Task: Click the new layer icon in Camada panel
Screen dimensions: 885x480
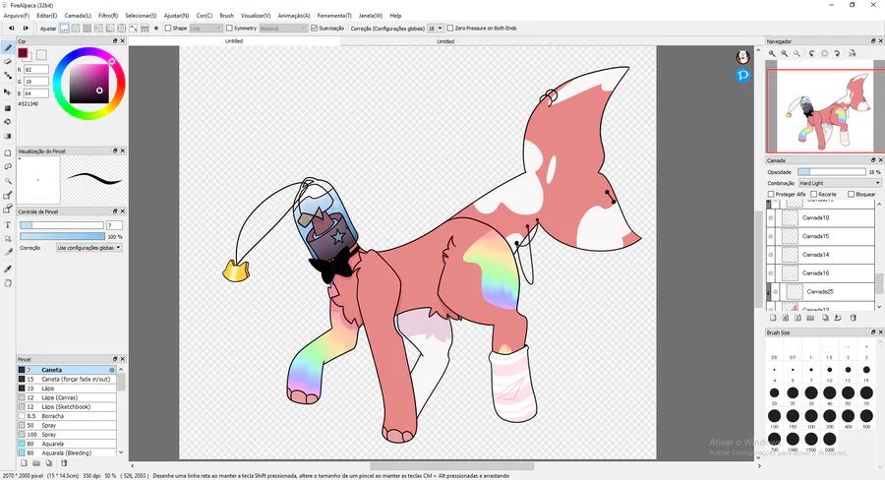Action: (773, 318)
